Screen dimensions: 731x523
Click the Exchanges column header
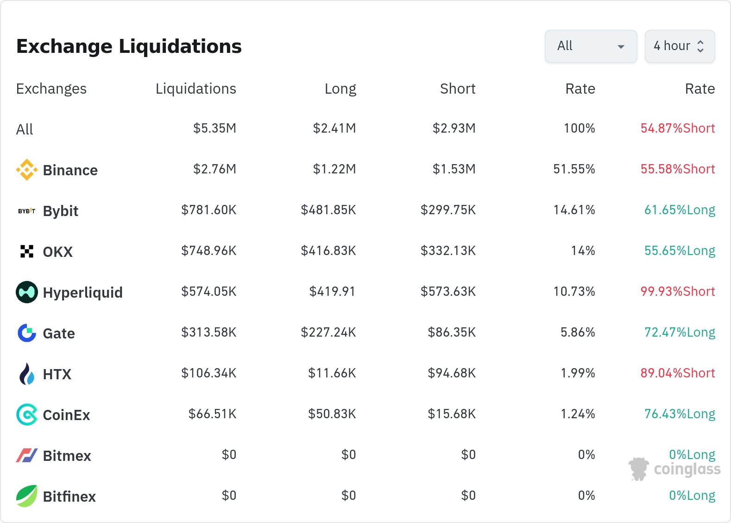pos(51,89)
